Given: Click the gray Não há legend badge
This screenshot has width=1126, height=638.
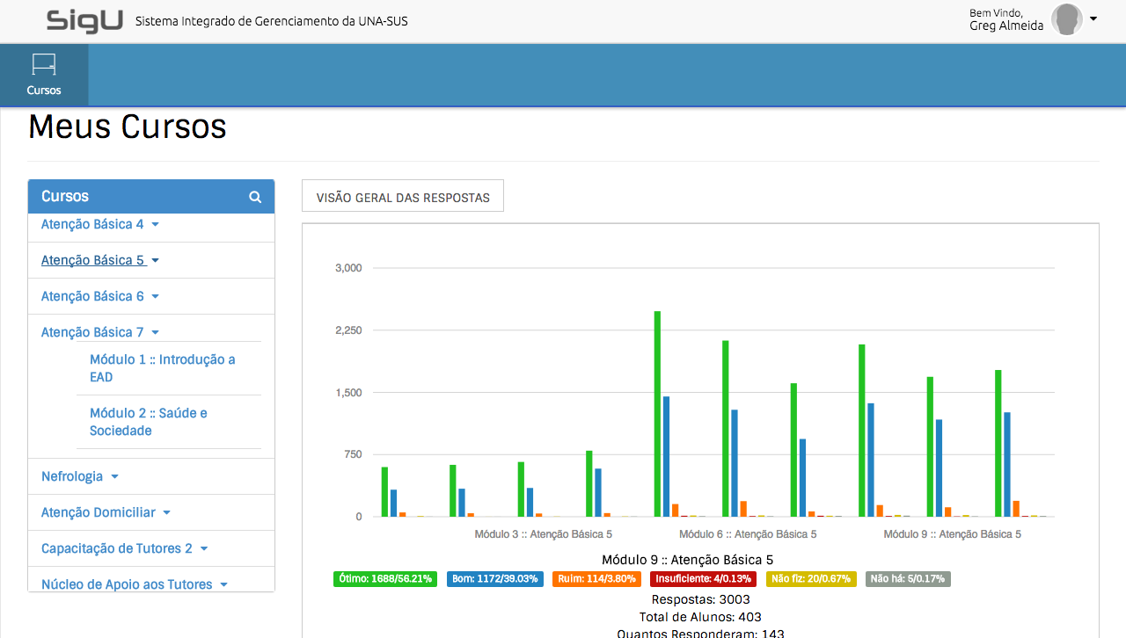Looking at the screenshot, I should [908, 579].
